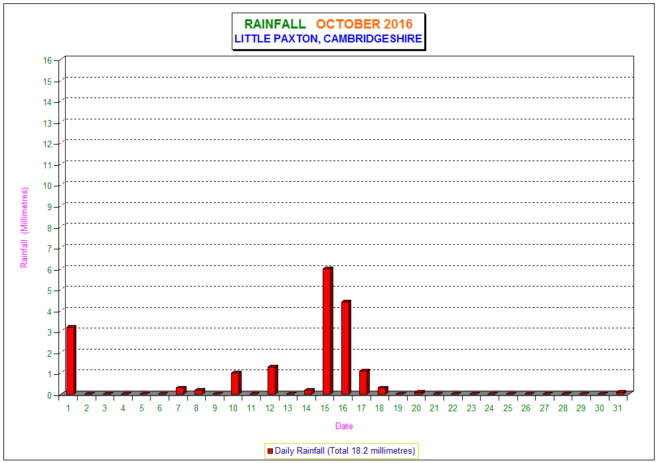Select the rainfall bar for date 10
The width and height of the screenshot is (658, 463).
click(236, 383)
